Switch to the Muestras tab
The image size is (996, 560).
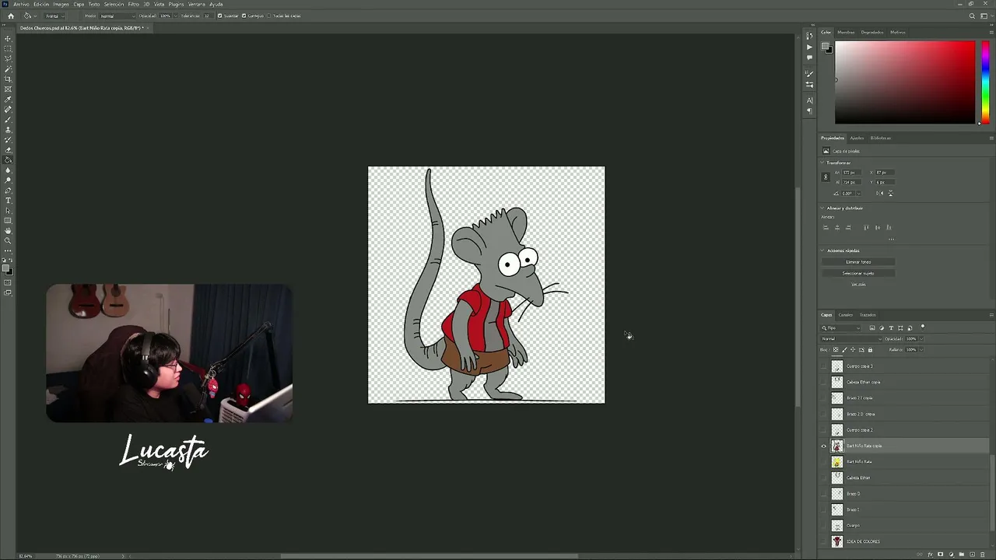846,32
